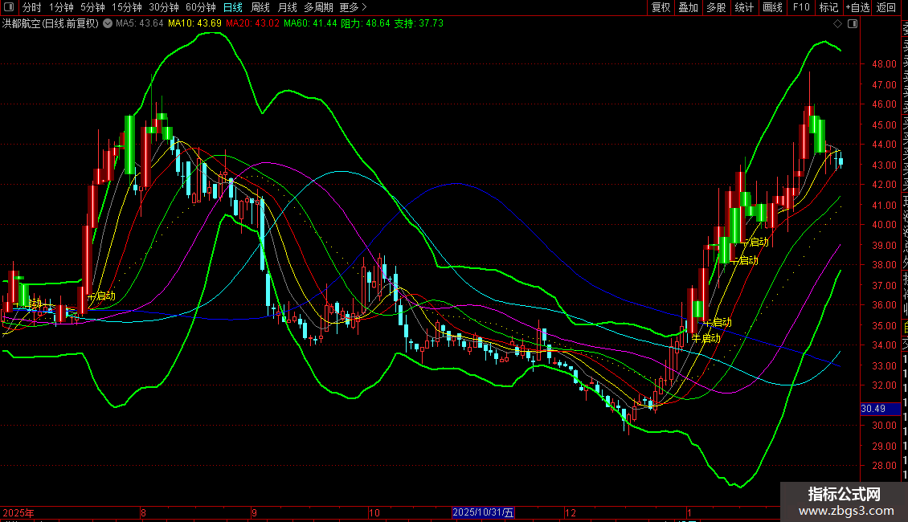
Task: Switch to 60分钟 period
Action: 201,7
